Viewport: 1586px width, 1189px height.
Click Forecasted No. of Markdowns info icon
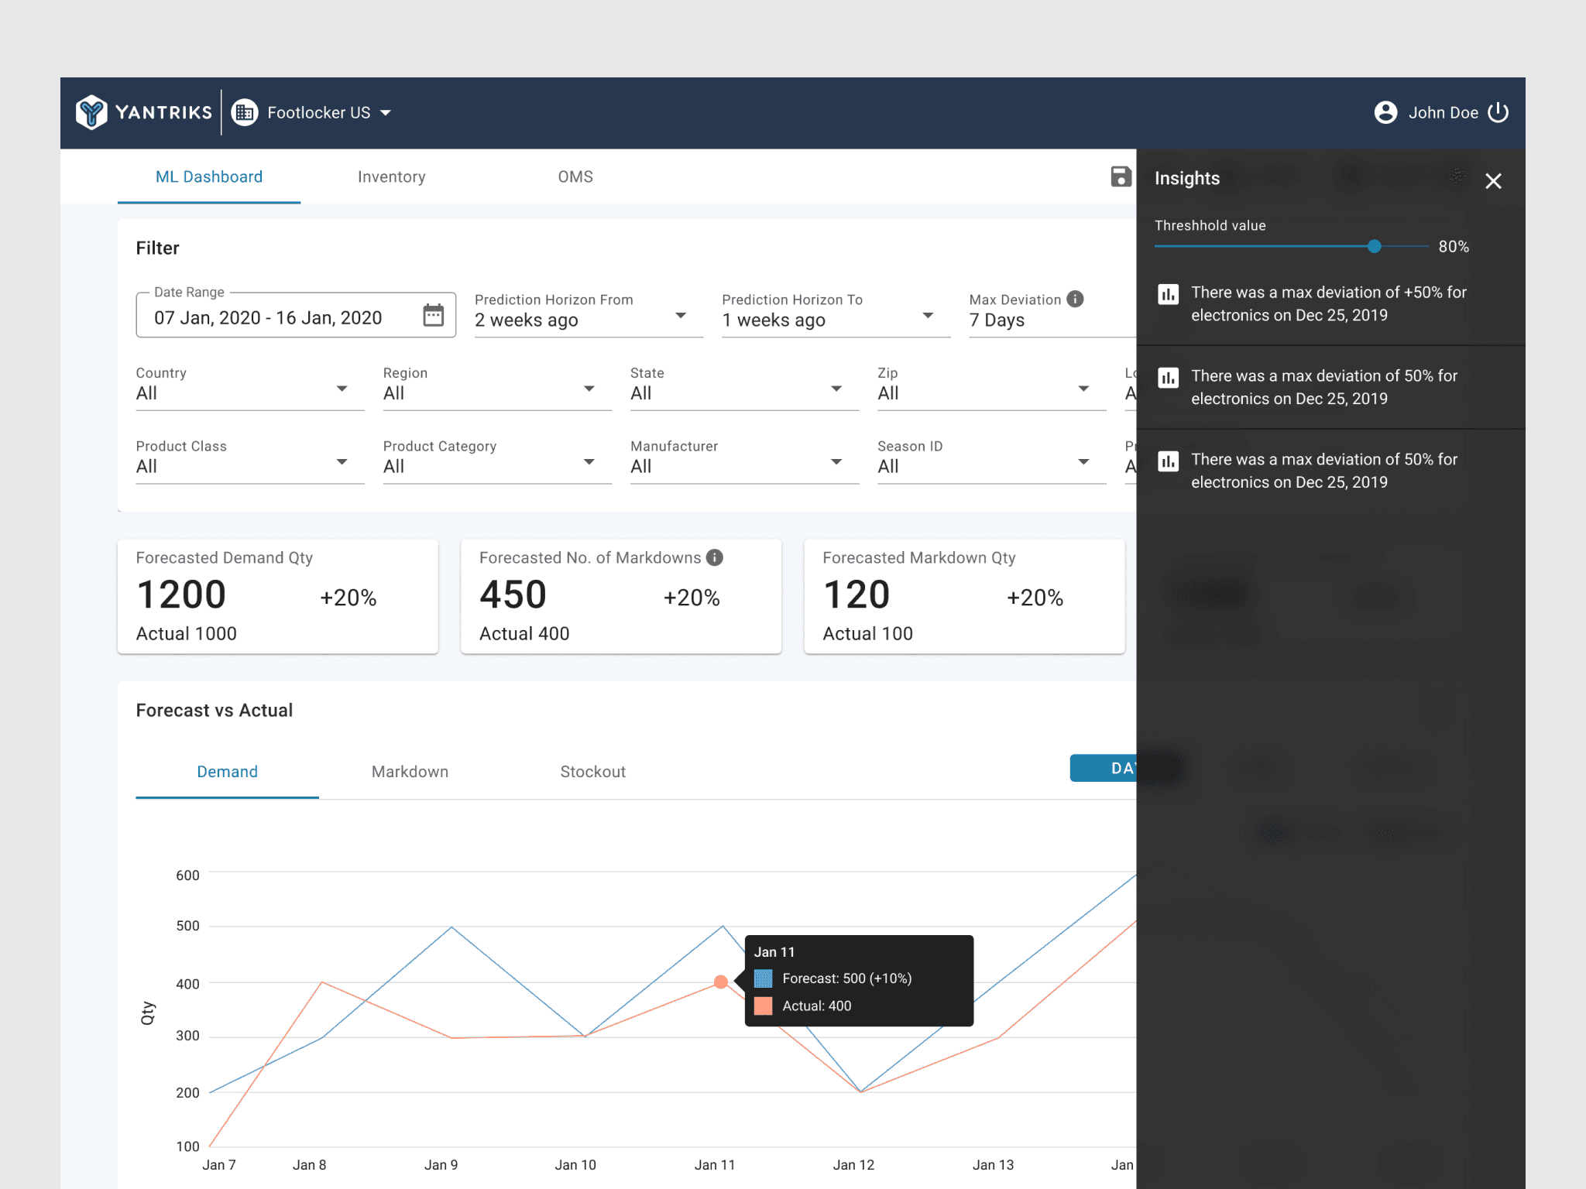(715, 557)
